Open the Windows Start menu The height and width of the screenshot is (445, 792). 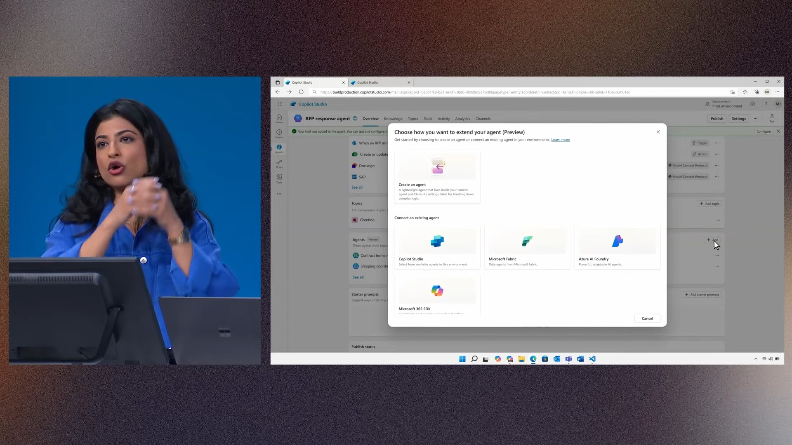point(462,359)
